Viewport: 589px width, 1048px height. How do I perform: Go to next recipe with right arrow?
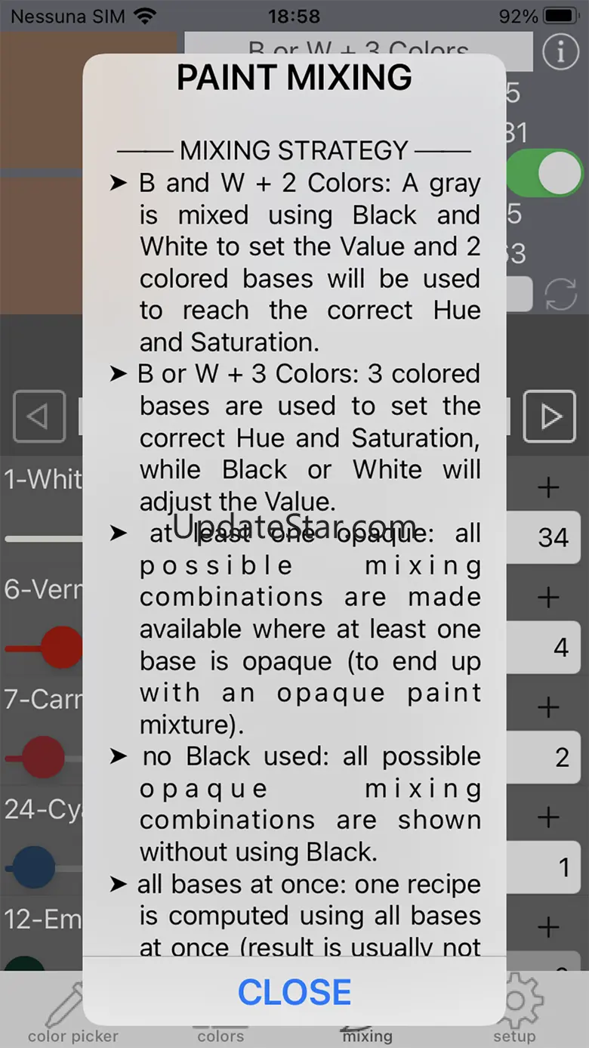tap(549, 416)
